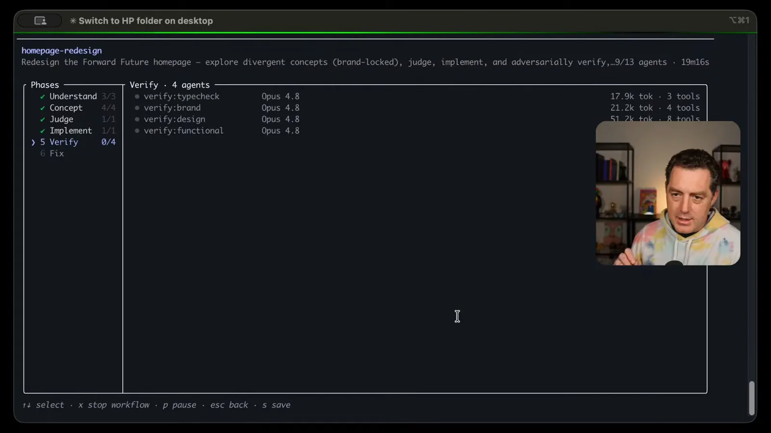Click the status dot beside verify:design
This screenshot has width=771, height=433.
tap(137, 119)
